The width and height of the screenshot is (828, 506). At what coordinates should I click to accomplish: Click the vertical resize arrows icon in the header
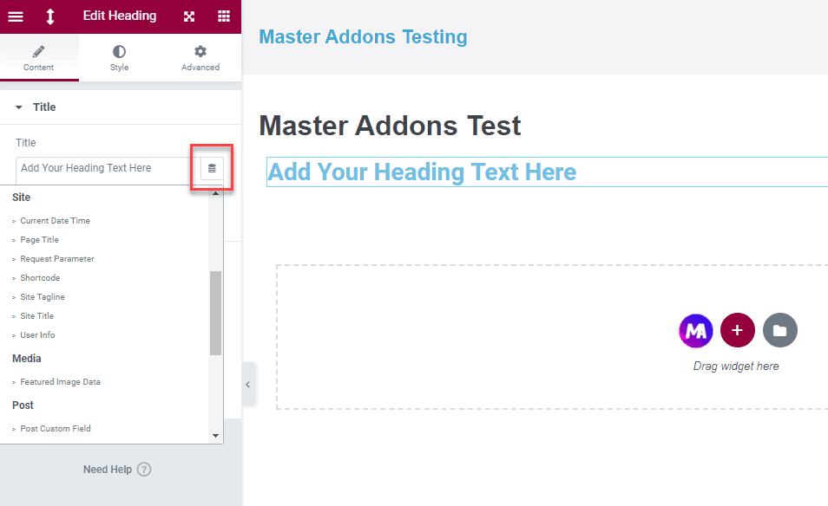[x=49, y=16]
